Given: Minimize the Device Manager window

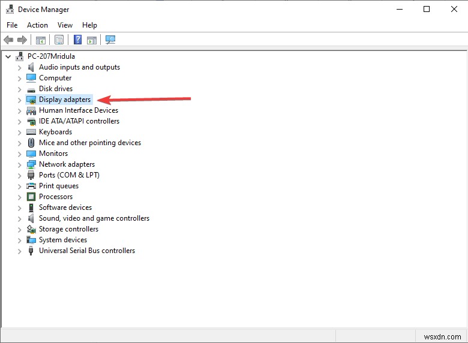Looking at the screenshot, I should 400,9.
